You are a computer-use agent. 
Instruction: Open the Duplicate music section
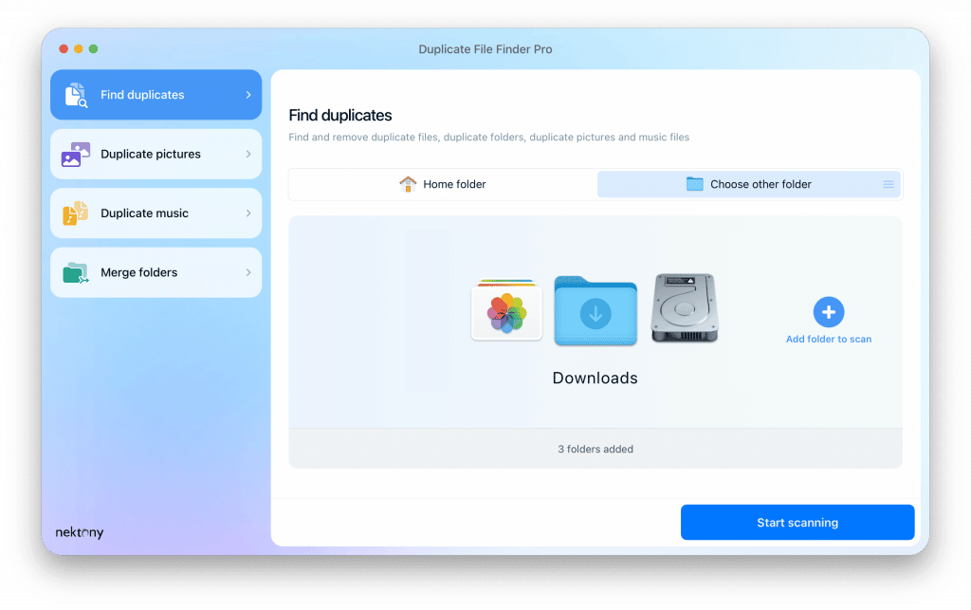[156, 213]
